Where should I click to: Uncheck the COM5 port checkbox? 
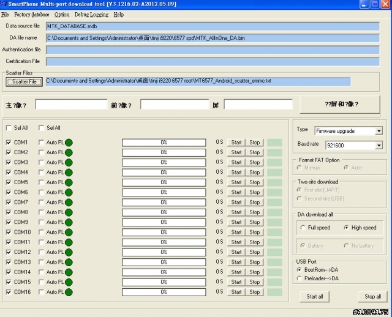pos(9,182)
